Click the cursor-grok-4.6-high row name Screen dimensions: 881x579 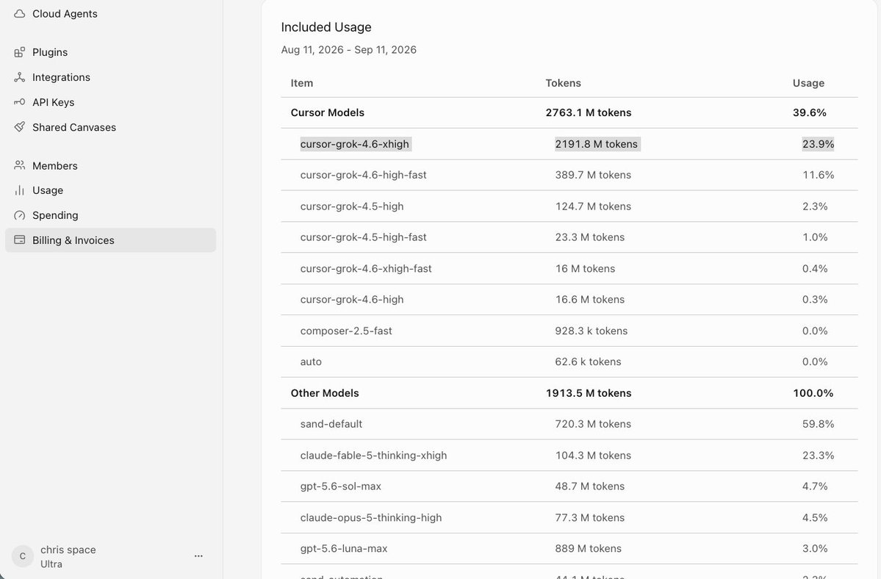pos(352,299)
